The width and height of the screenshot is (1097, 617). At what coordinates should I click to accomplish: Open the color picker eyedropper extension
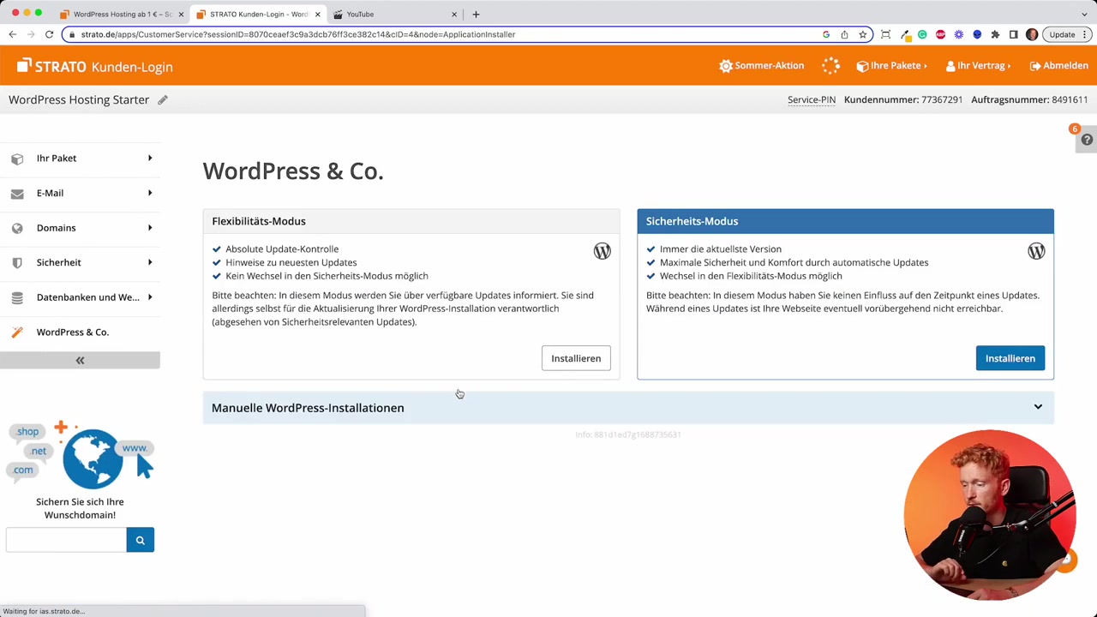coord(904,34)
